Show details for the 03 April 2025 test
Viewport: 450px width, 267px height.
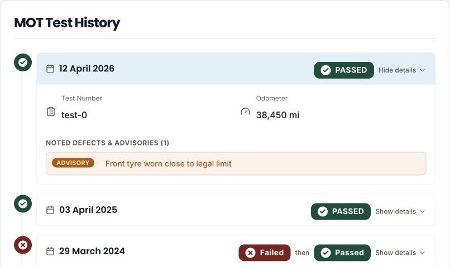[400, 211]
